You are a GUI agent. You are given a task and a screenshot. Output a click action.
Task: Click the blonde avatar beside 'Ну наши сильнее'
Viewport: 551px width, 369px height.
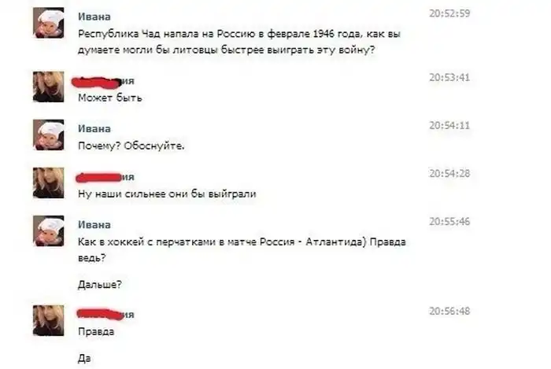(49, 183)
